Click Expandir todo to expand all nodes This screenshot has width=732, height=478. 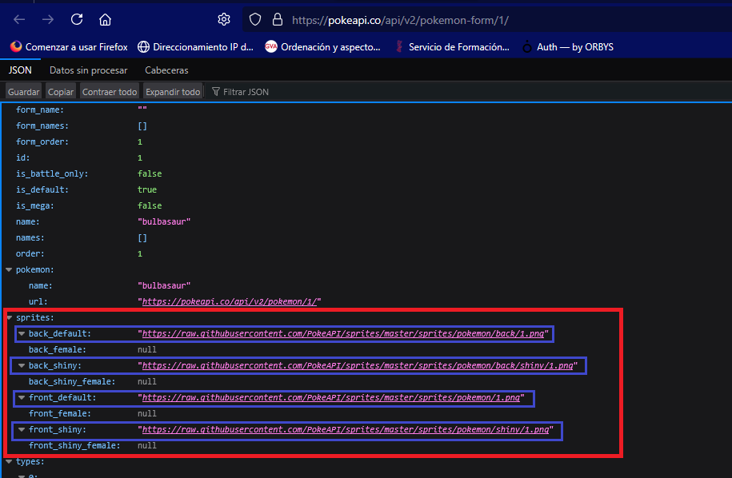click(173, 92)
